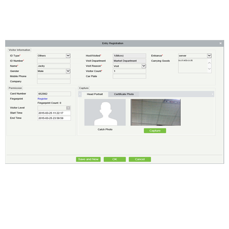The height and width of the screenshot is (229, 229).
Task: Open the ID Type dropdown
Action: (68, 55)
